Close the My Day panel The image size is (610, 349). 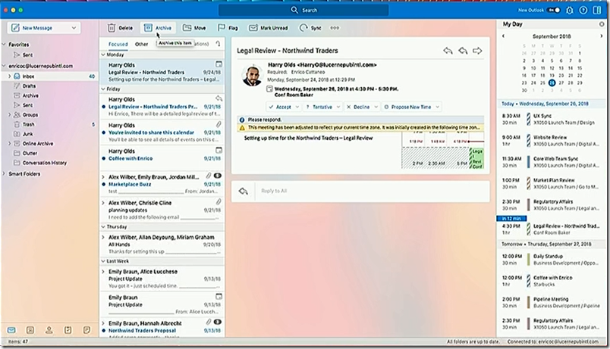pyautogui.click(x=602, y=24)
